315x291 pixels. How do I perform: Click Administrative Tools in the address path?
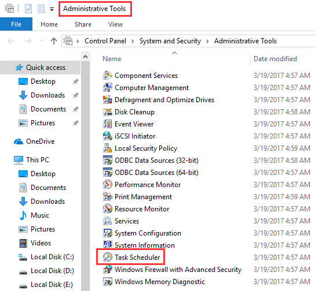pos(246,41)
